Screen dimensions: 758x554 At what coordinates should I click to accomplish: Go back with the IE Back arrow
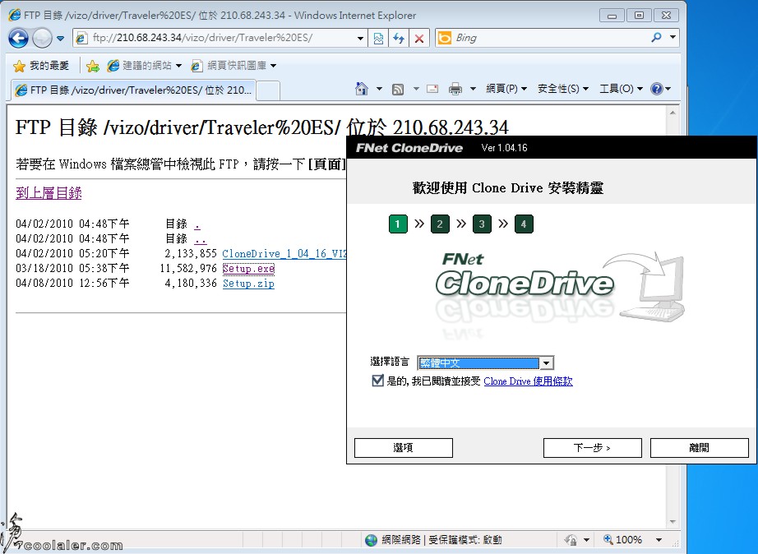18,38
